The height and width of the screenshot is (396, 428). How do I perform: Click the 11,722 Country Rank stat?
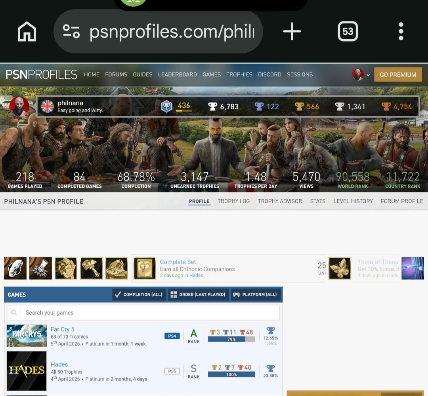click(403, 180)
